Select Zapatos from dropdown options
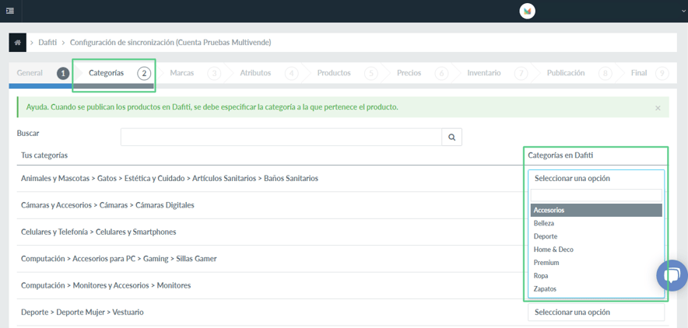The height and width of the screenshot is (328, 688). tap(596, 289)
